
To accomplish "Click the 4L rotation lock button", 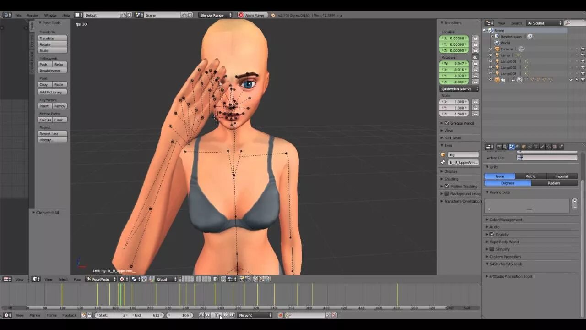I will [475, 58].
